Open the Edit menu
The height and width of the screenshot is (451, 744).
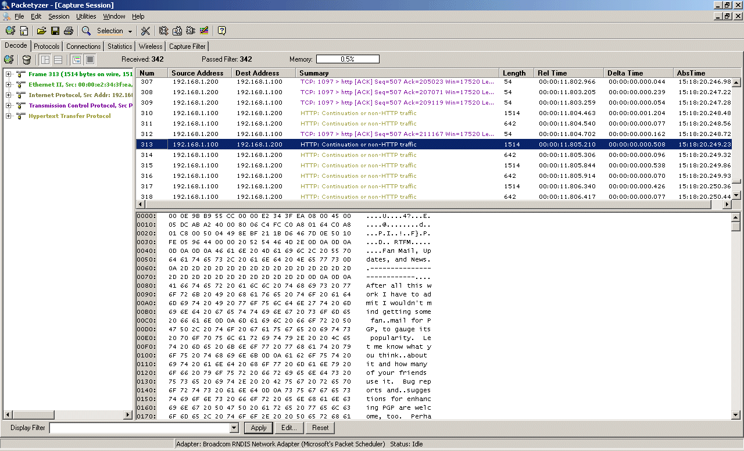(36, 16)
